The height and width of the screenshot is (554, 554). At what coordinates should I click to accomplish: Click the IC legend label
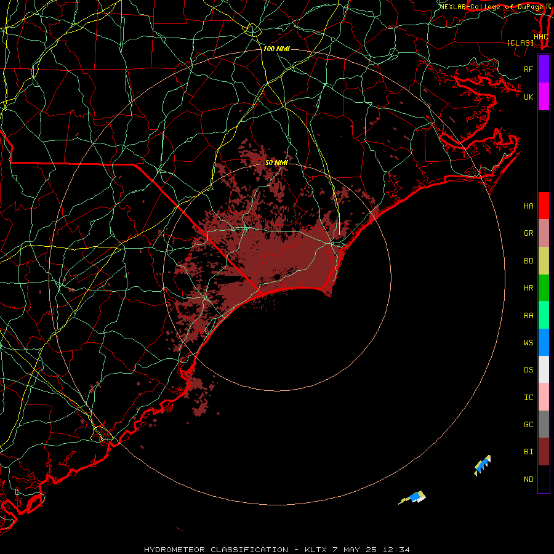[x=528, y=398]
